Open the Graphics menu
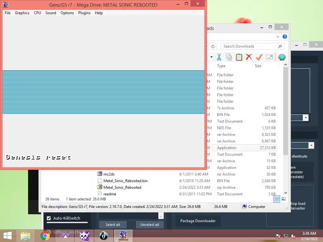Image resolution: width=323 pixels, height=242 pixels. (22, 13)
